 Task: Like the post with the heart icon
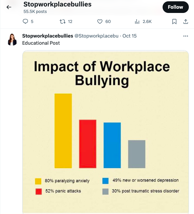[100, 21]
